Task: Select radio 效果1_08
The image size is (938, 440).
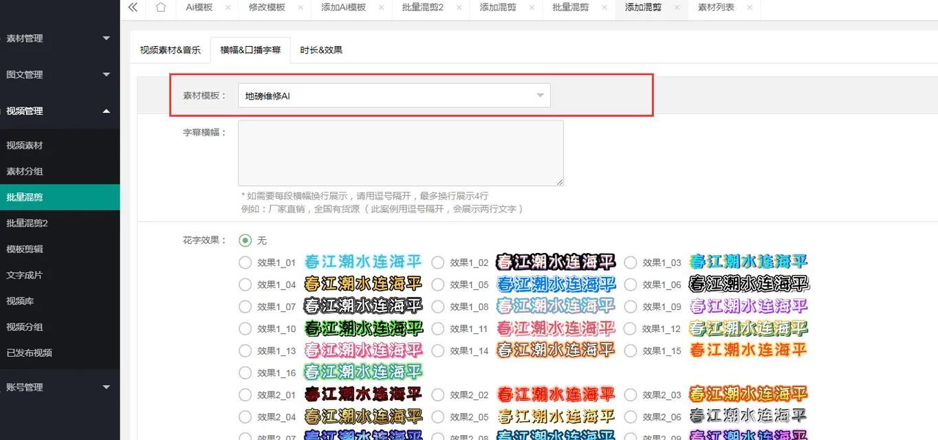Action: 437,307
